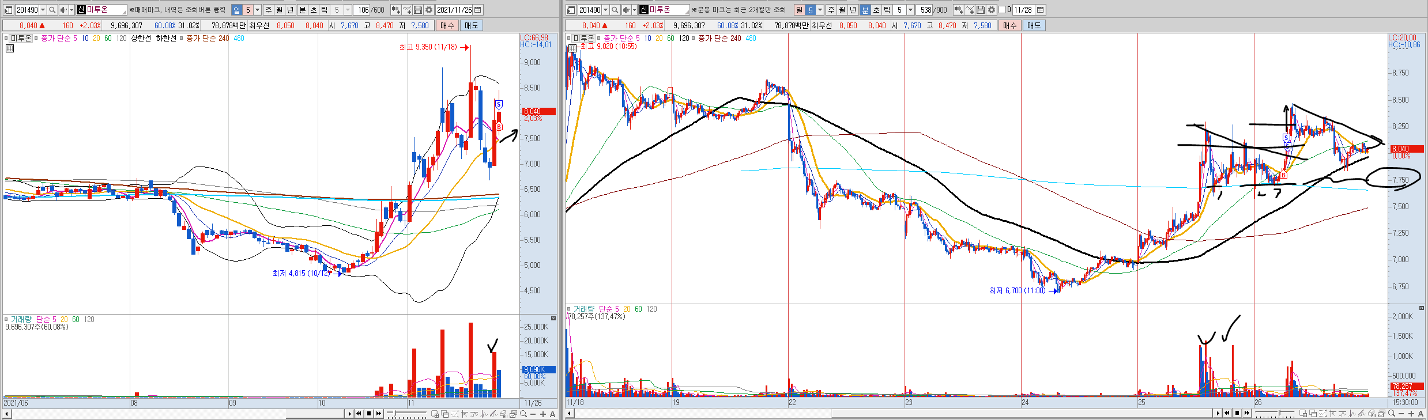
Task: Click the 초 seconds button in left chart
Action: pos(314,10)
